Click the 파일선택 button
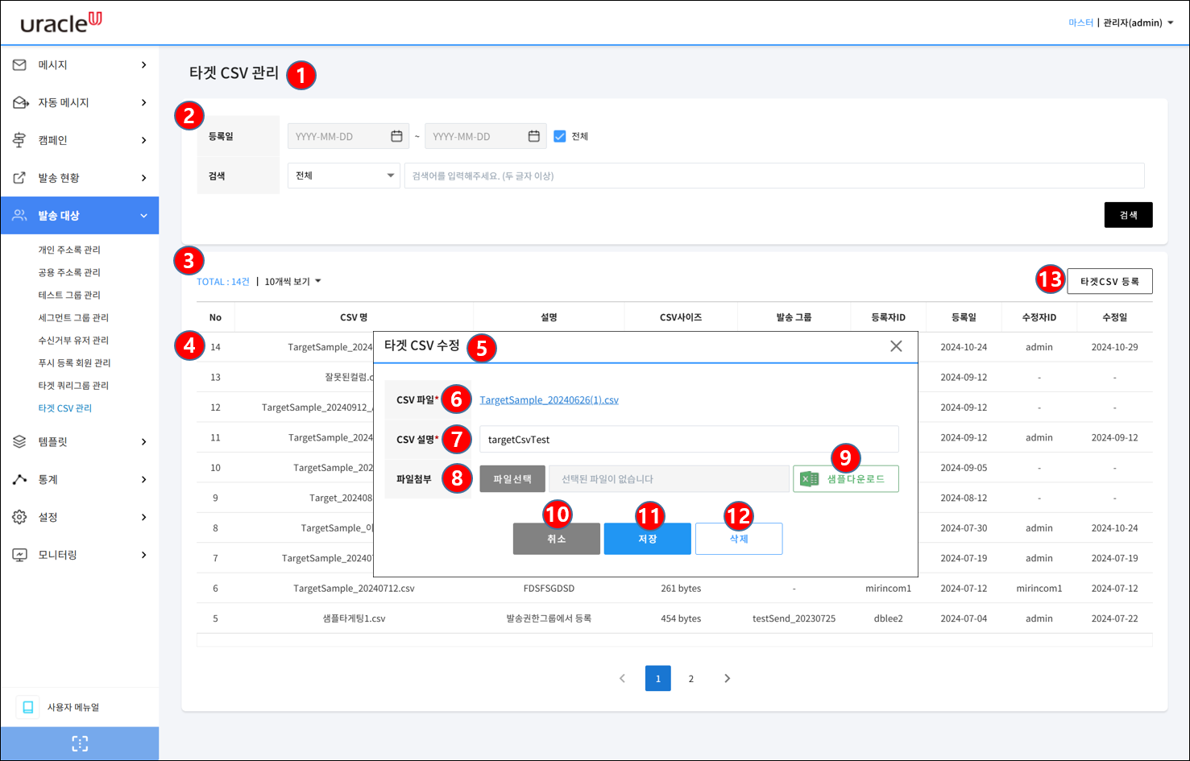Image resolution: width=1190 pixels, height=761 pixels. click(x=512, y=479)
